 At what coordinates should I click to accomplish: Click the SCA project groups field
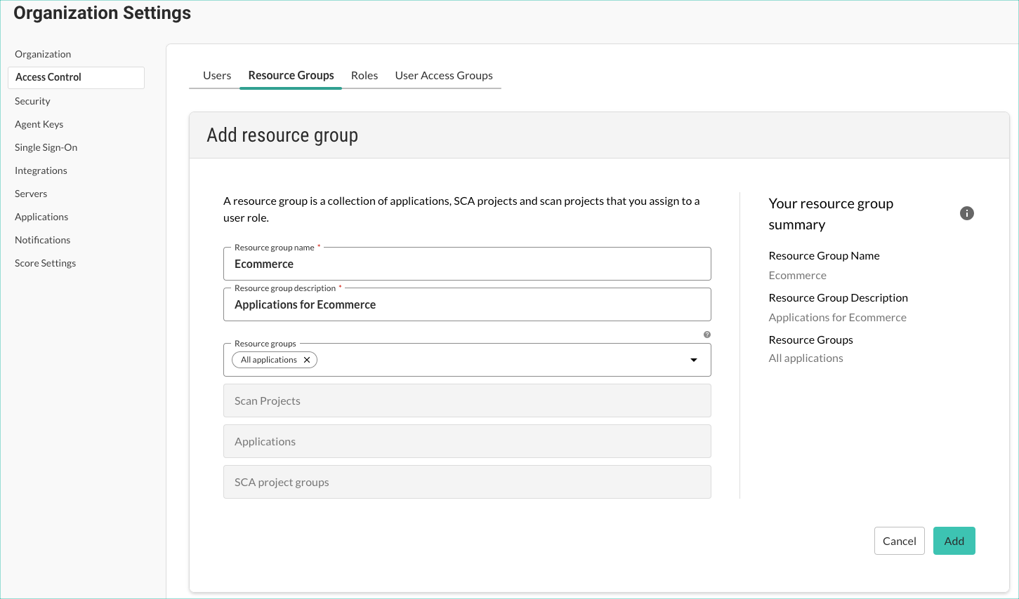[x=467, y=482]
